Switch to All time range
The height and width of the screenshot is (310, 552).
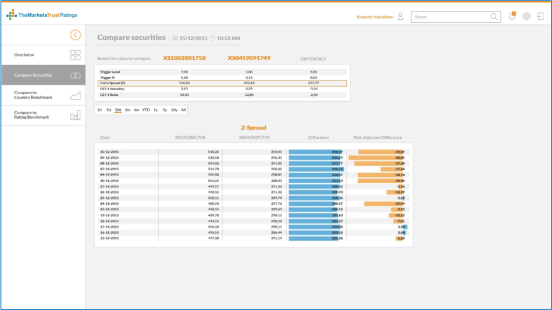pos(183,110)
